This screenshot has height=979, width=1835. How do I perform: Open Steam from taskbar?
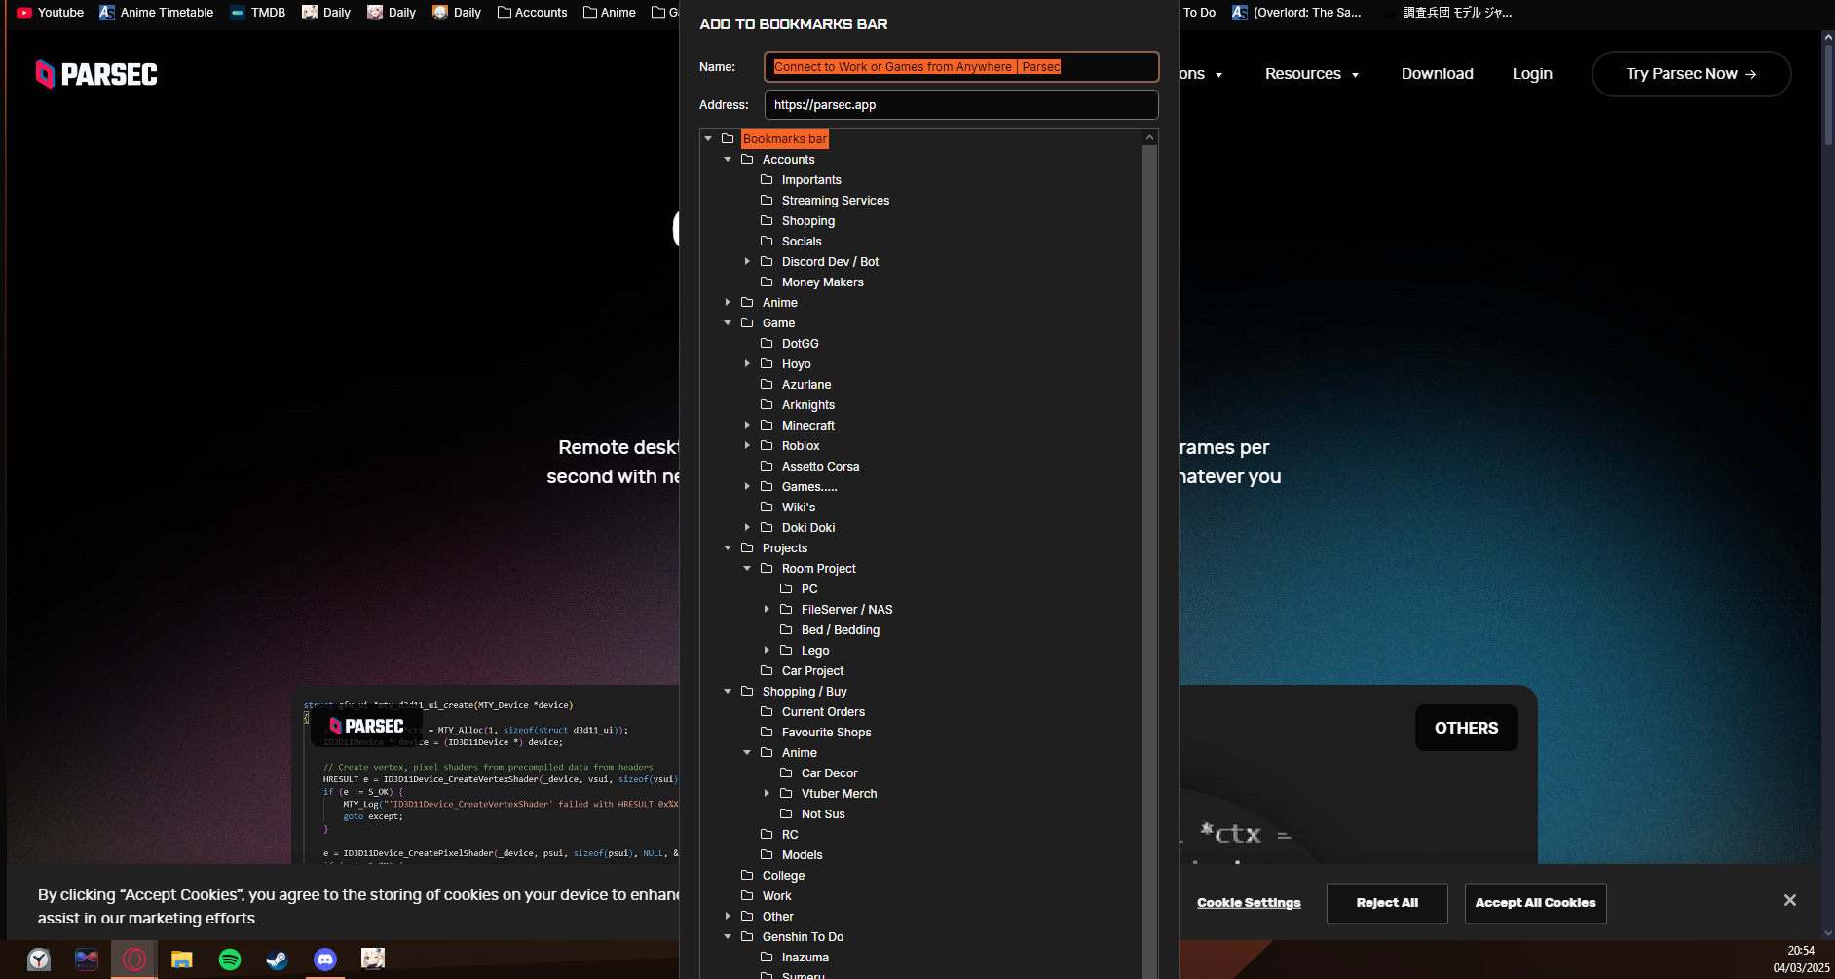click(x=278, y=960)
